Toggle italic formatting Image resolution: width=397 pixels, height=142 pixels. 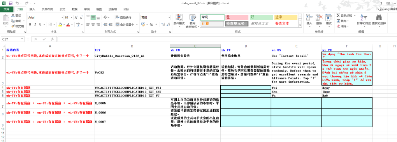click(35, 25)
